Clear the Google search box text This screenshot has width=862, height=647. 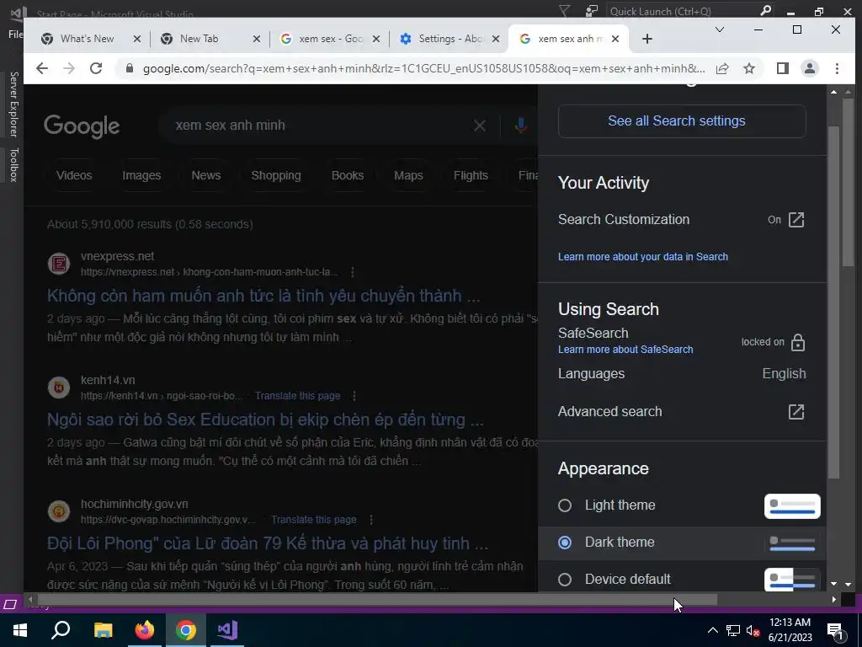click(479, 126)
